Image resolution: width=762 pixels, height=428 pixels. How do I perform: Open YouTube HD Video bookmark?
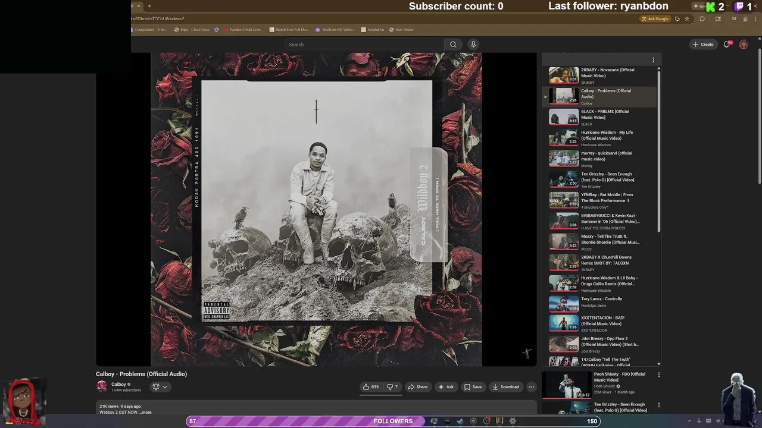335,30
